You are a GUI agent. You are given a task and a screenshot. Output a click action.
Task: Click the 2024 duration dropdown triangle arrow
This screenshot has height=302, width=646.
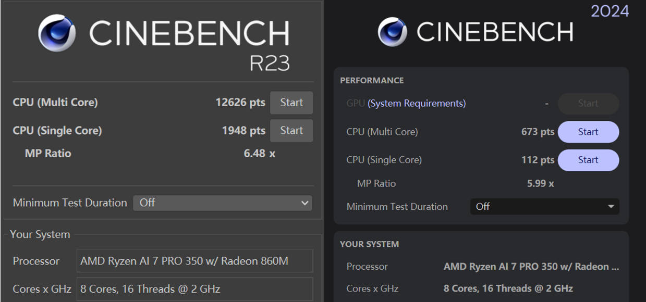(x=611, y=207)
